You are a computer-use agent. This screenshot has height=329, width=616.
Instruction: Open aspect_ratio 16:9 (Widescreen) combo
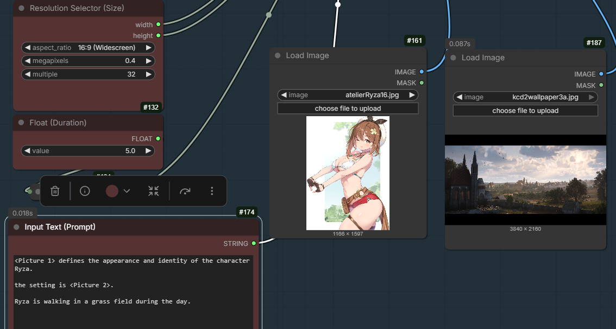pos(88,48)
